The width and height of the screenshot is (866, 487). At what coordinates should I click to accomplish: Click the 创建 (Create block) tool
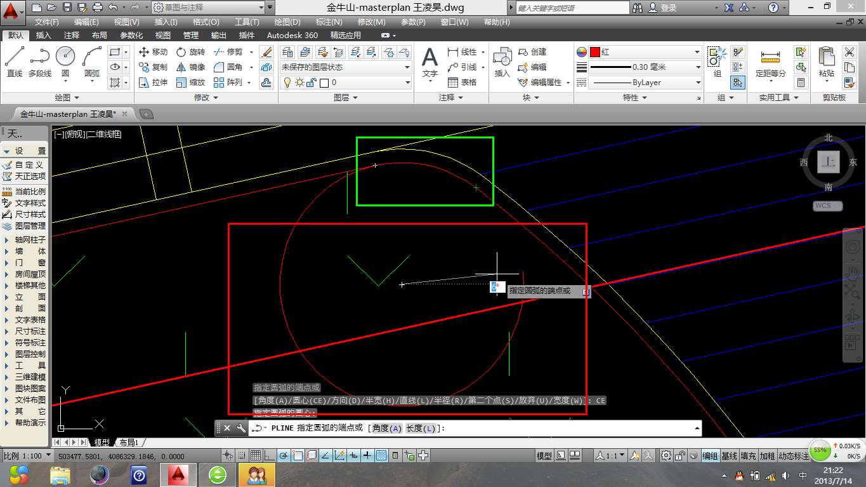pos(533,52)
